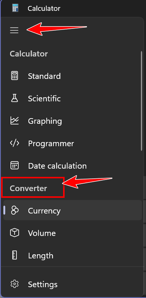The height and width of the screenshot is (298, 146).
Task: Click the Programmer code brackets icon
Action: coord(15,143)
